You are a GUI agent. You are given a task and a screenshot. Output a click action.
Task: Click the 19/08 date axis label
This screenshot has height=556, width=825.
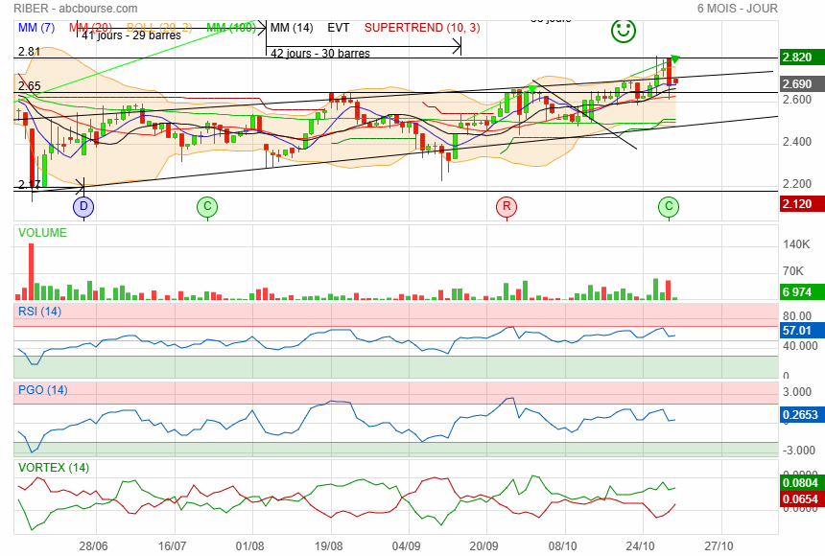(328, 546)
